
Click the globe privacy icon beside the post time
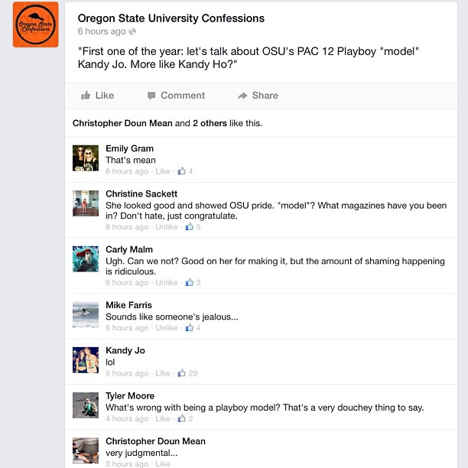tap(133, 31)
